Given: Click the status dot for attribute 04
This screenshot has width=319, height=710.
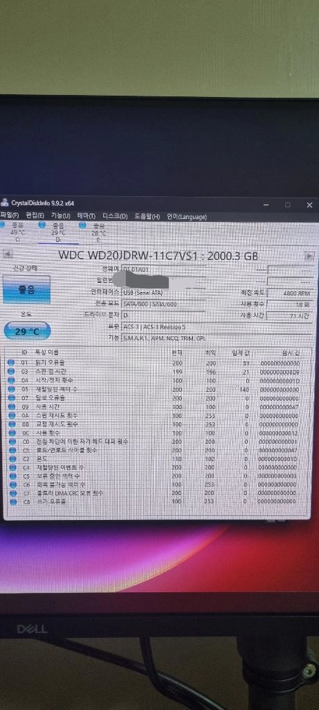Looking at the screenshot, I should pyautogui.click(x=11, y=380).
